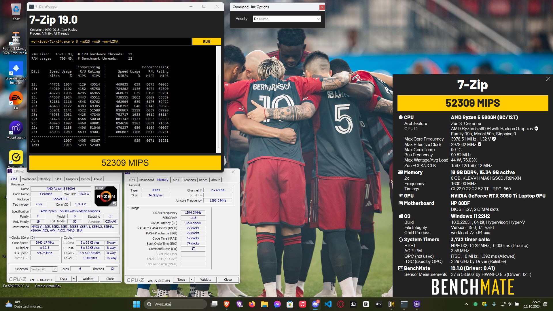Launch Brave browser from the taskbar
Image resolution: width=553 pixels, height=311 pixels.
tap(227, 304)
